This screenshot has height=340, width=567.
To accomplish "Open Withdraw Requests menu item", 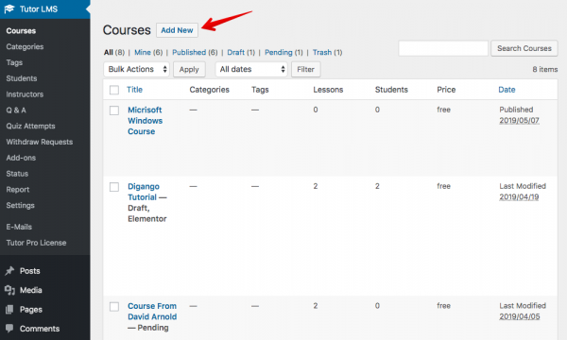I will coord(40,142).
